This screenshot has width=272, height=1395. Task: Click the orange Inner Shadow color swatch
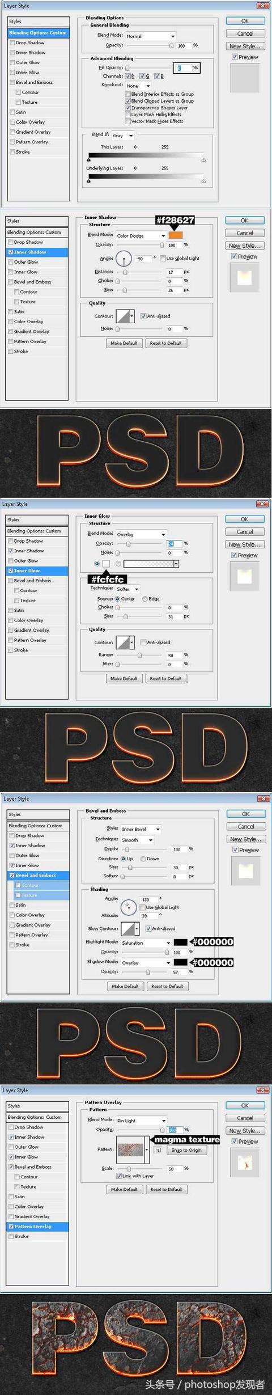[x=176, y=235]
